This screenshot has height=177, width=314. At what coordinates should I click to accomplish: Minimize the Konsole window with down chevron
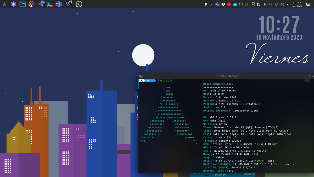pyautogui.click(x=305, y=76)
